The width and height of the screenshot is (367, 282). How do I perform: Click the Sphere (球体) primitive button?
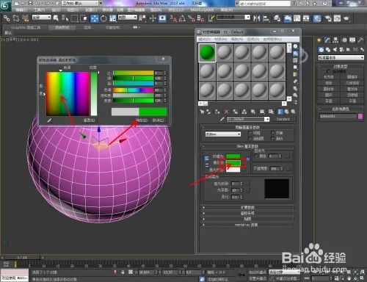(328, 83)
